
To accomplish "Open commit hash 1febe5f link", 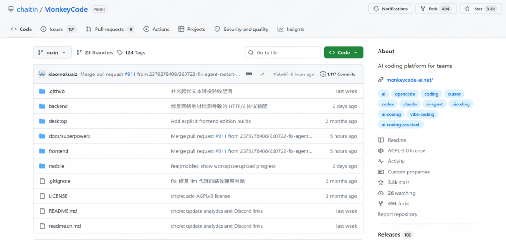I will point(281,74).
